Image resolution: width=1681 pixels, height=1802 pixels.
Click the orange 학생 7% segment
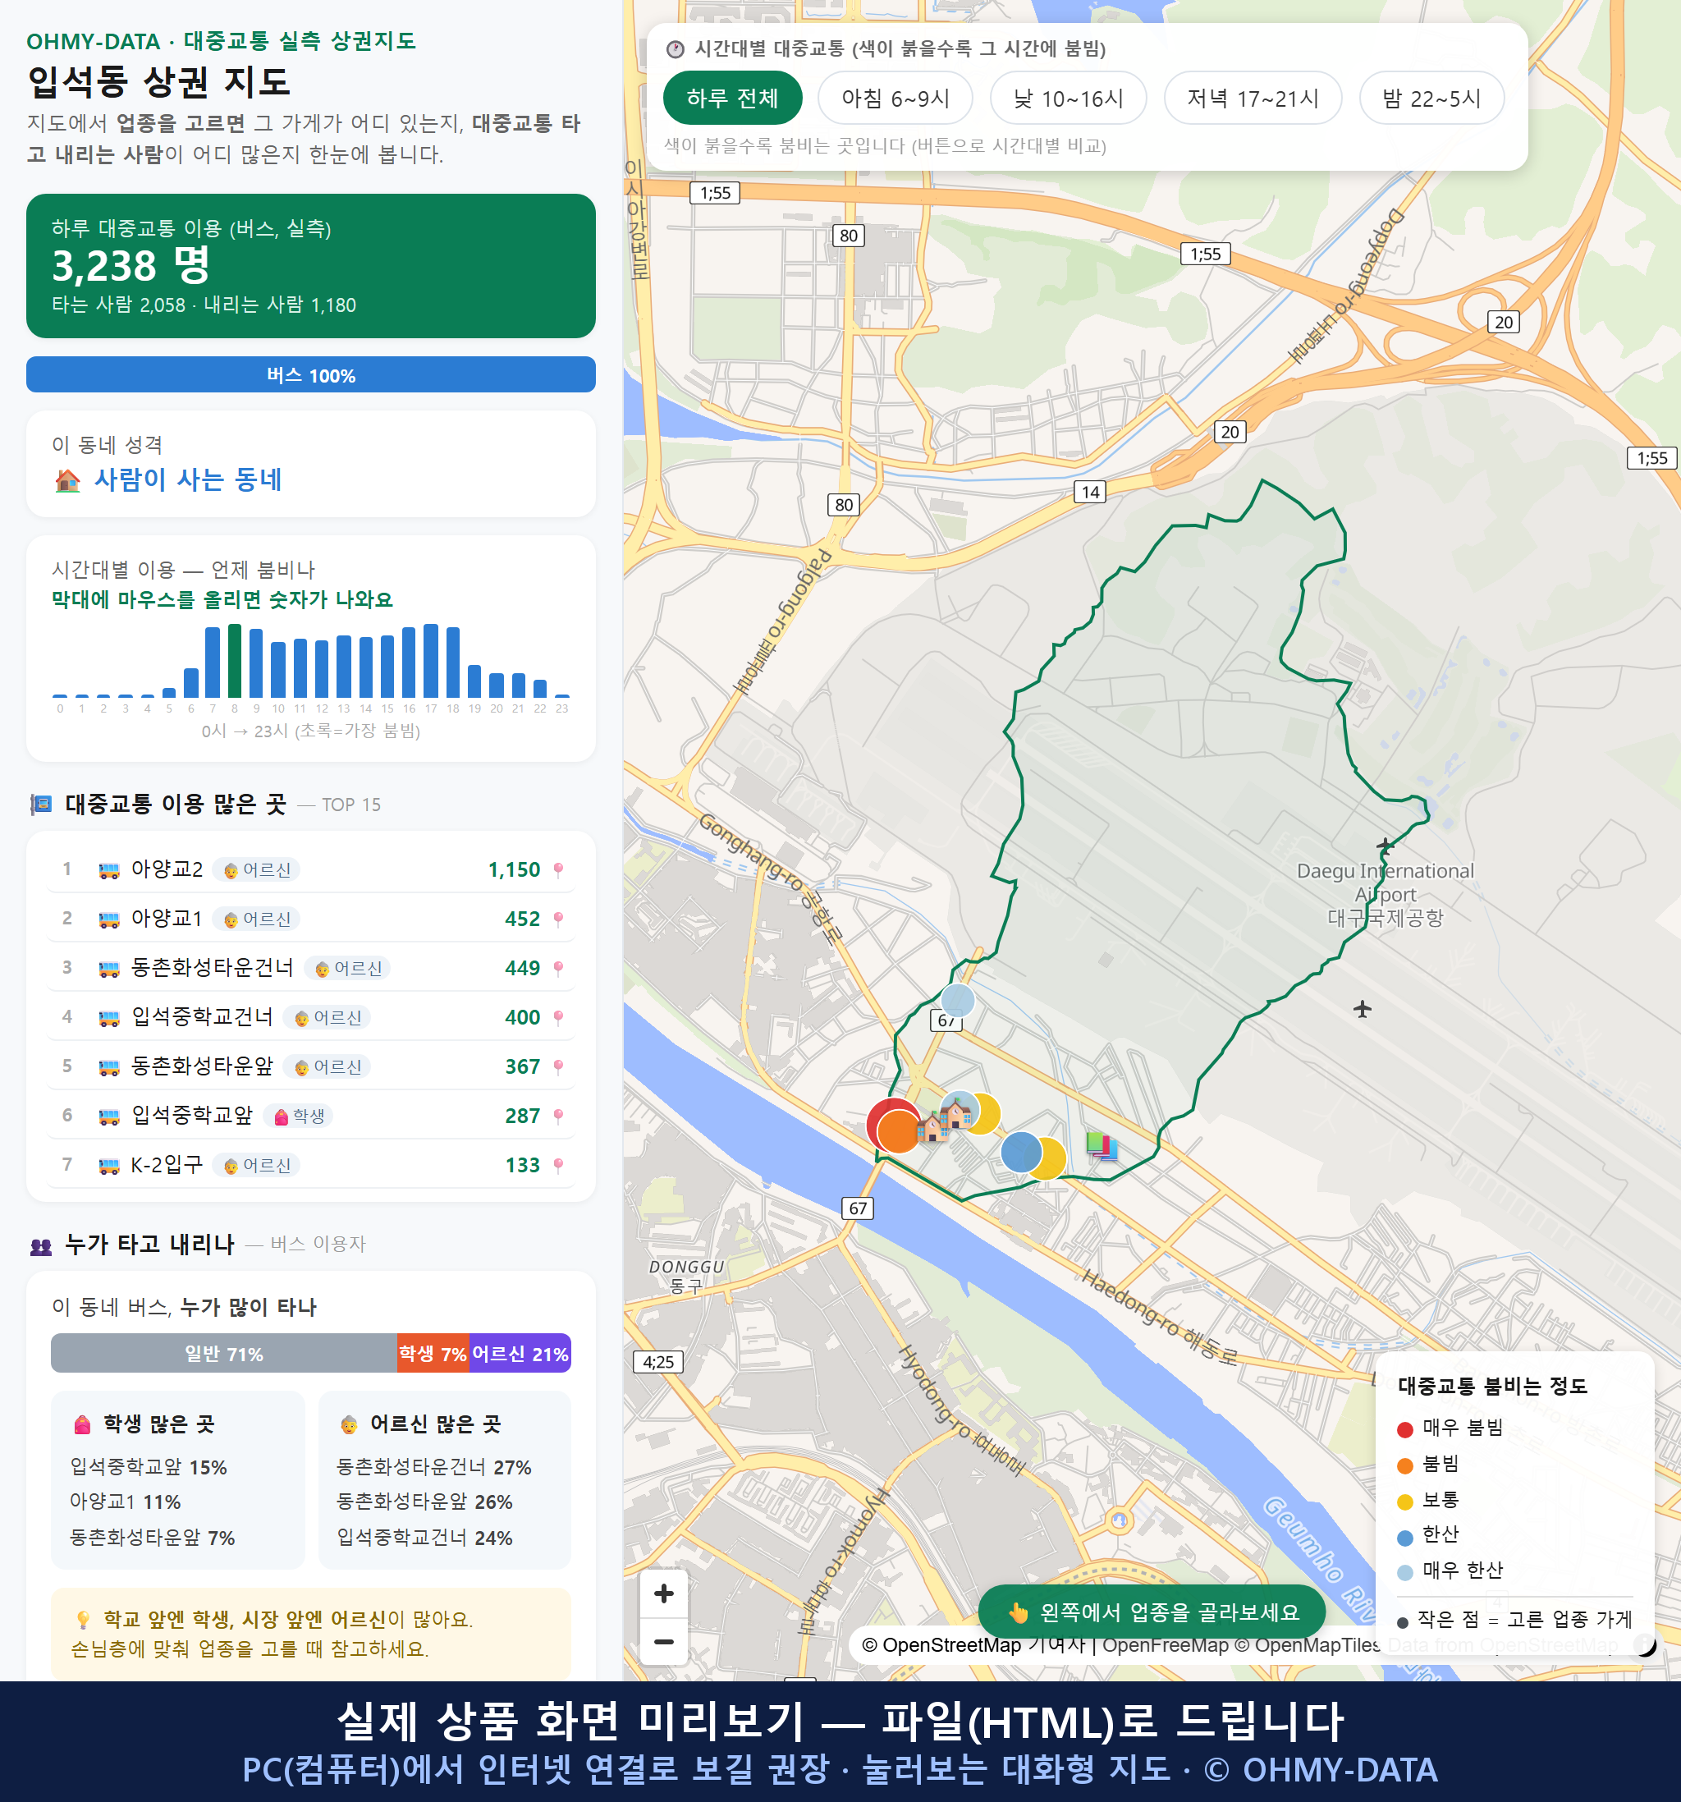(x=433, y=1353)
